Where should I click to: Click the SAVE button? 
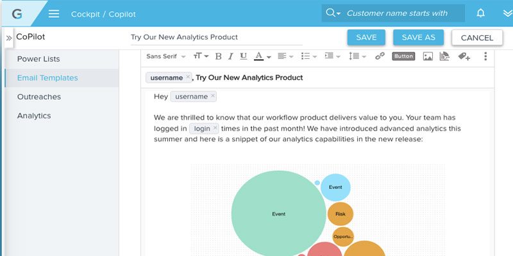click(x=366, y=37)
